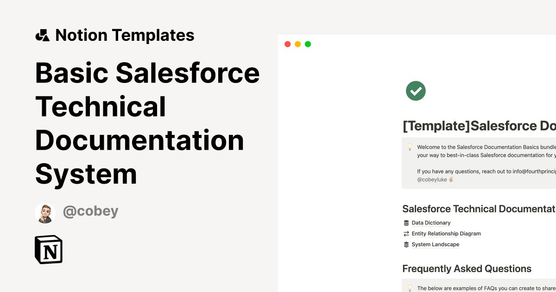Click the lightbulb icon in the FAQ callout
Viewport: 556px width, 292px height.
pyautogui.click(x=410, y=287)
